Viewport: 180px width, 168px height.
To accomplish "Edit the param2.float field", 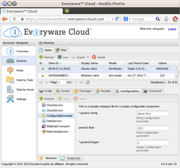I will point(153,128).
